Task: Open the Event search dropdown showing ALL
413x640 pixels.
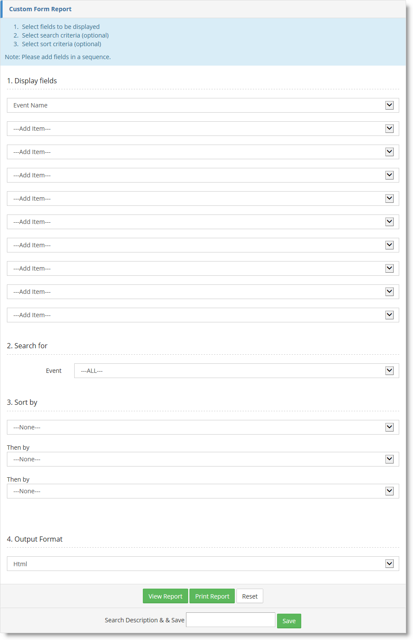Action: pos(236,371)
